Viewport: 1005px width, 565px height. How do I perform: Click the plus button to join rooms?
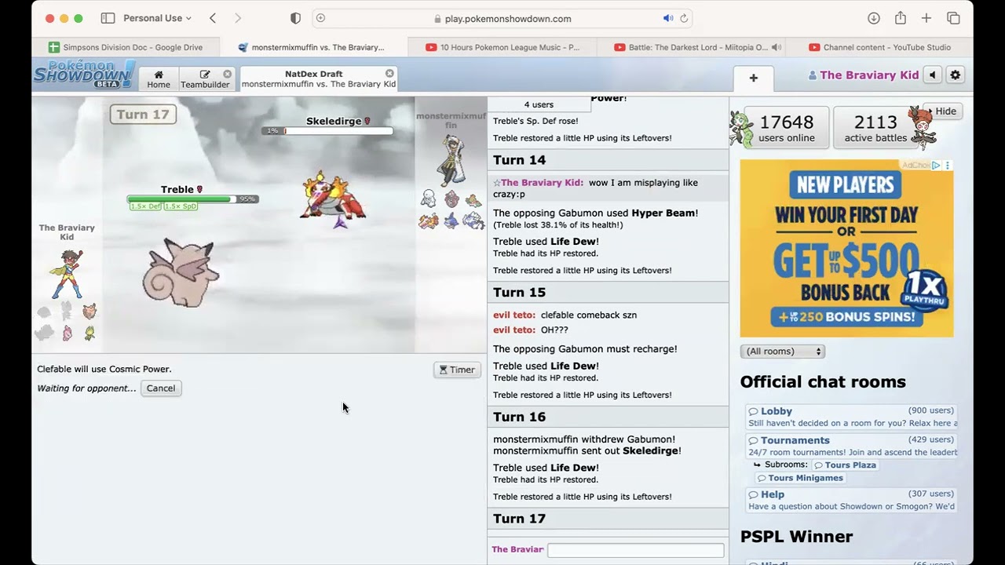coord(753,78)
